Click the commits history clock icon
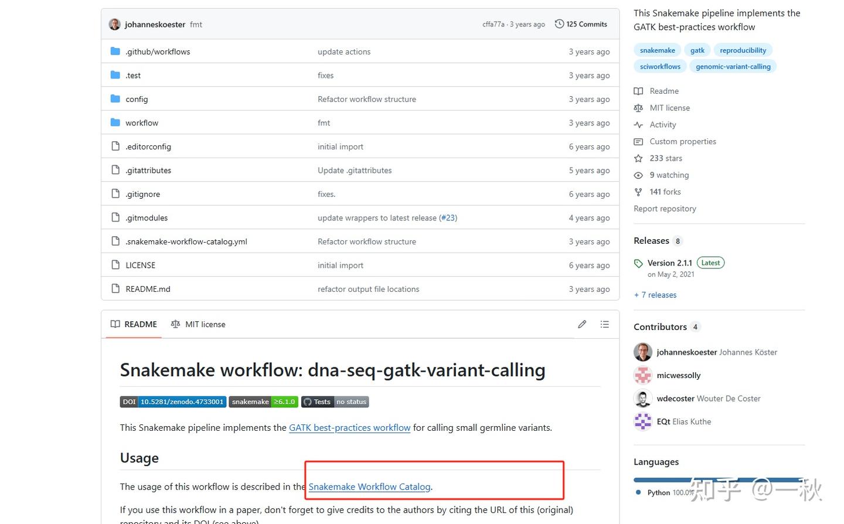 pos(559,24)
